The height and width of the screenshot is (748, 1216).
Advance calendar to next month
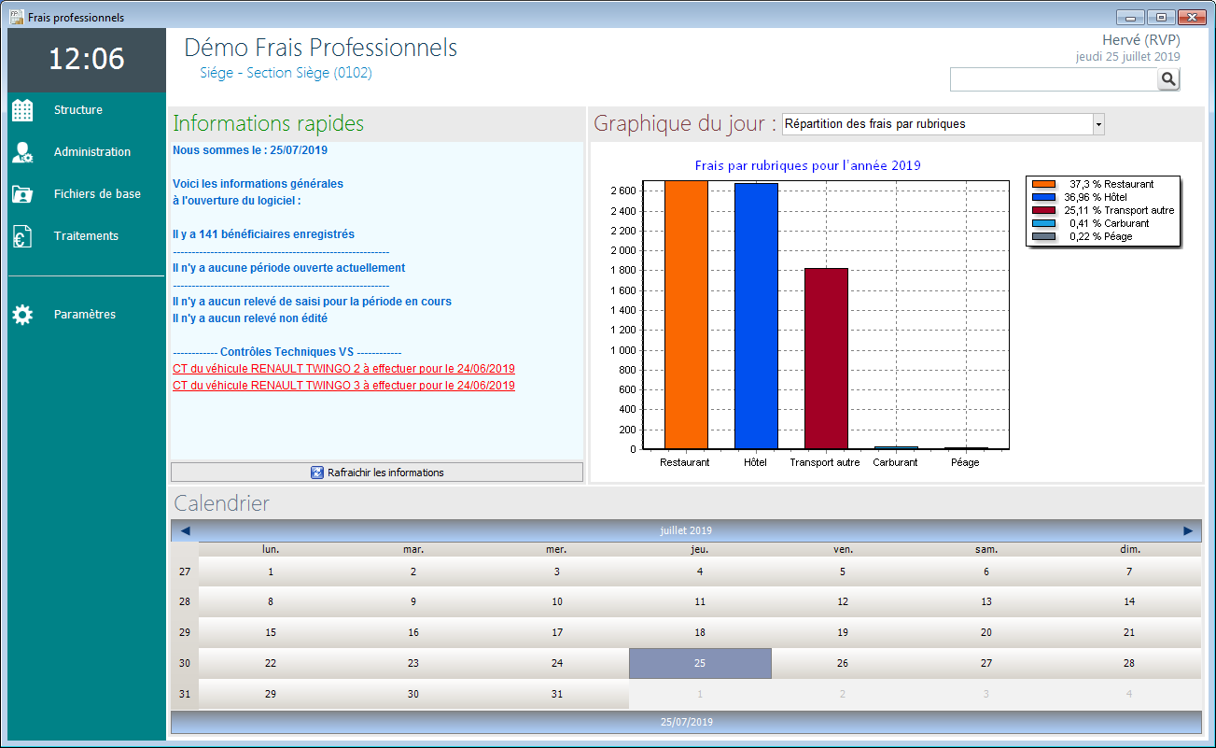(1188, 530)
